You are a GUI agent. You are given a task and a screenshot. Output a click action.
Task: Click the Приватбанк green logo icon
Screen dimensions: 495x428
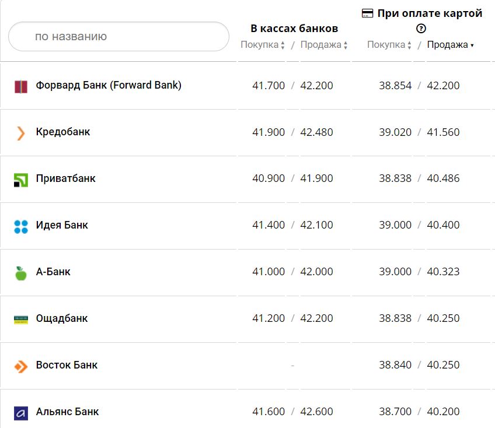pos(20,180)
